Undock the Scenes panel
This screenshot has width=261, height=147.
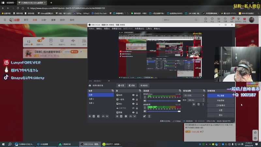(113, 91)
